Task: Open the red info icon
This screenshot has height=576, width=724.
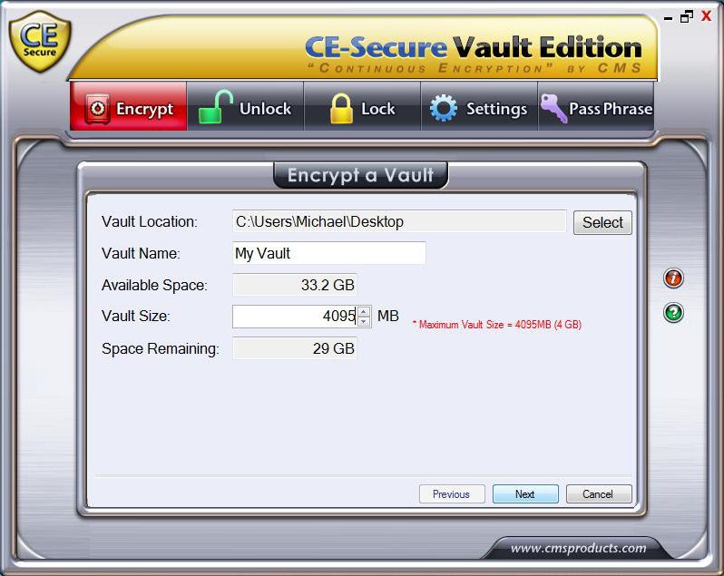Action: tap(673, 278)
